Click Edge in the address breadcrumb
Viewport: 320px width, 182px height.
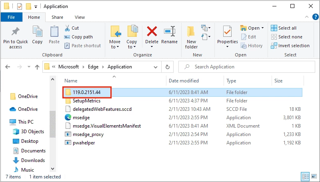click(x=93, y=67)
